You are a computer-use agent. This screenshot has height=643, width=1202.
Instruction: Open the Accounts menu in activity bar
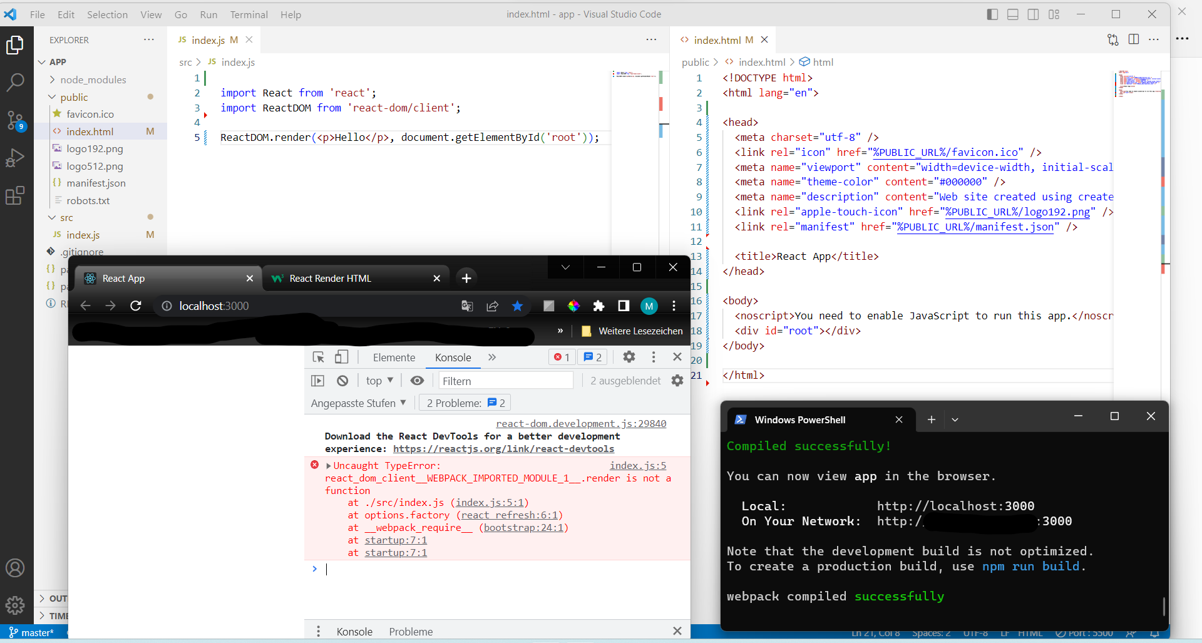(x=15, y=568)
